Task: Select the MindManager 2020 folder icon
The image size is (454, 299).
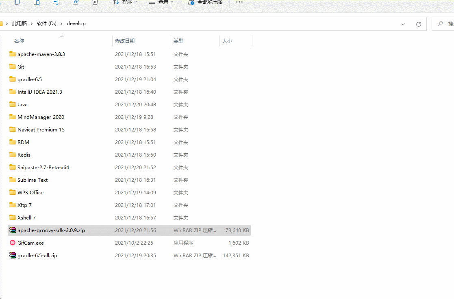Action: pos(13,117)
